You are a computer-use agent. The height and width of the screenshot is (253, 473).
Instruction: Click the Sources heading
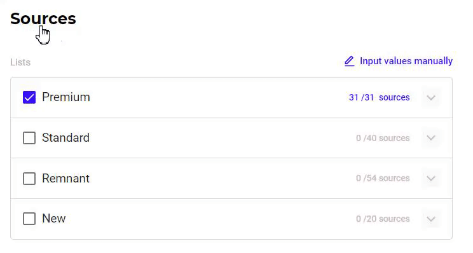(x=43, y=18)
